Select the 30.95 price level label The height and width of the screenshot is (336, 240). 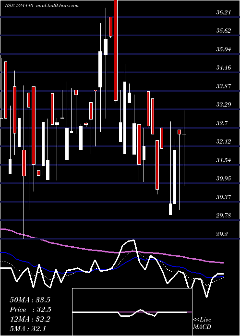[x=224, y=178]
